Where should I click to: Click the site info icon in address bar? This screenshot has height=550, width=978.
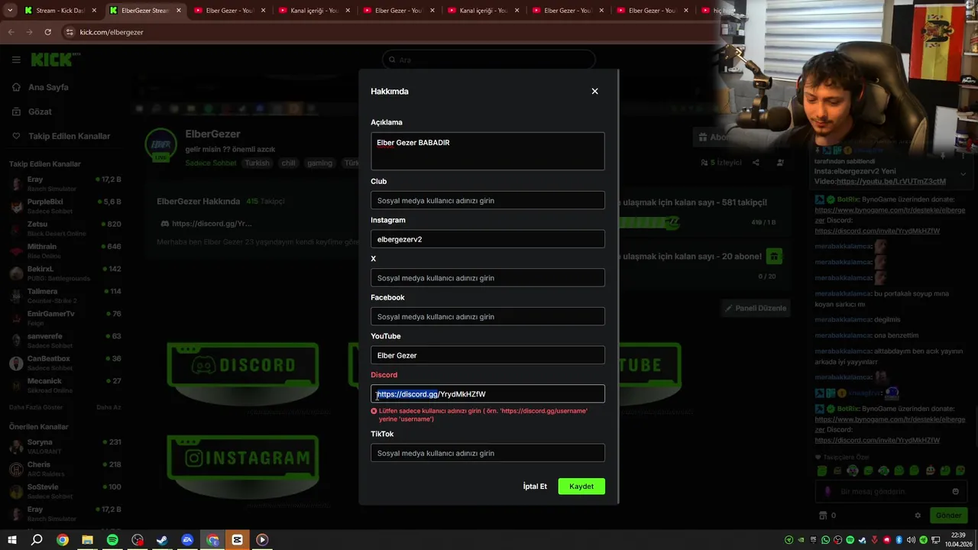point(70,32)
